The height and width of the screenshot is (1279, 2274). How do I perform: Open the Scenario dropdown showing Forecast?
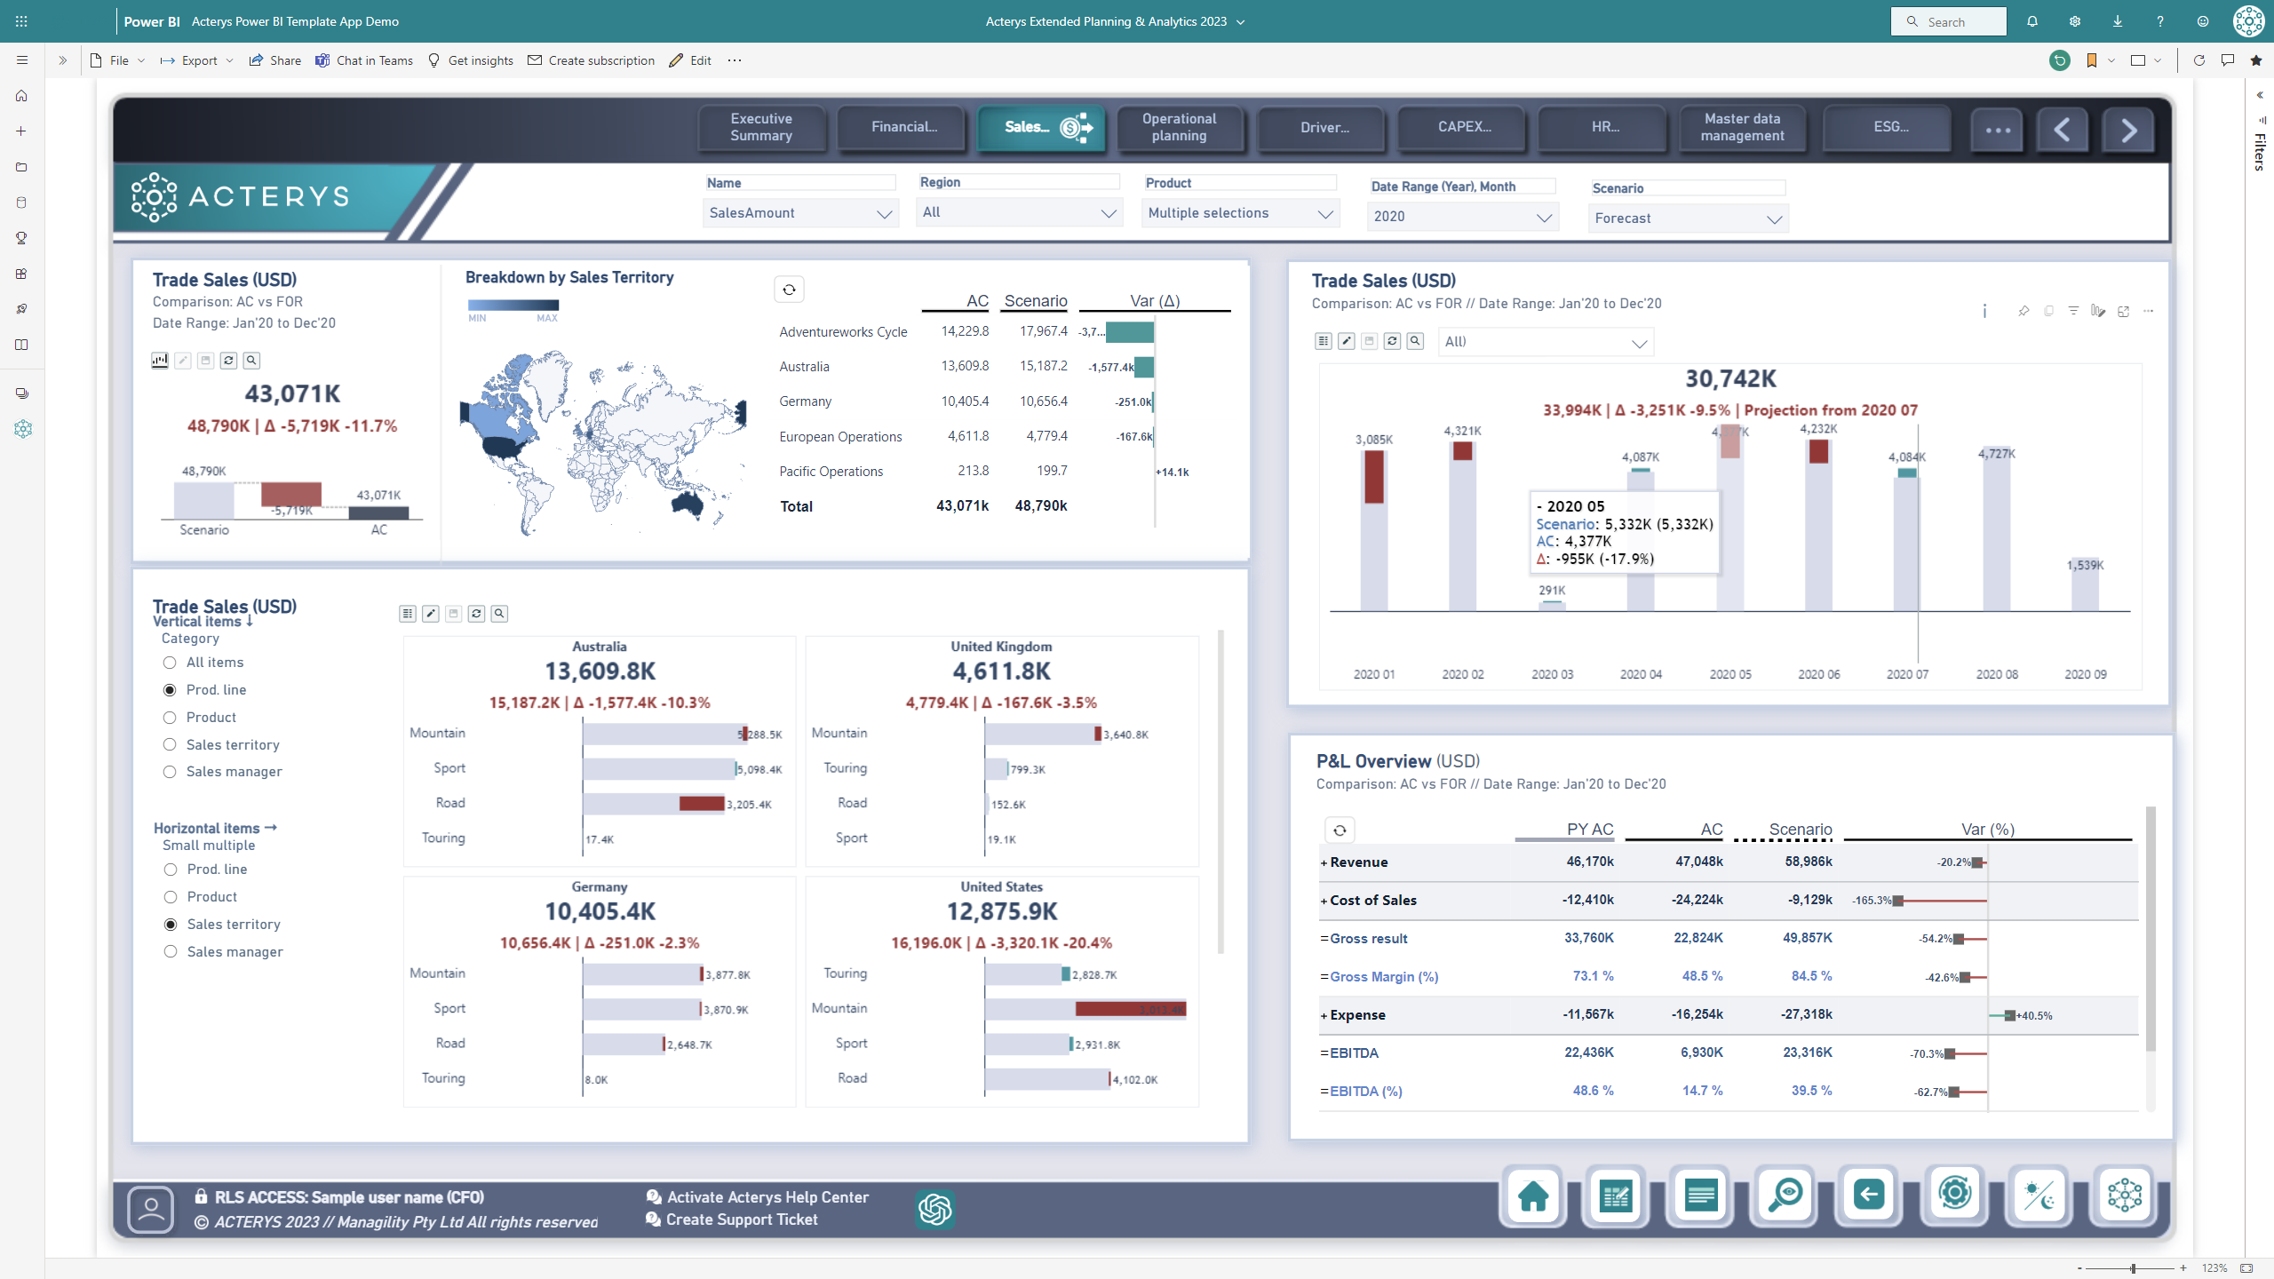tap(1688, 218)
